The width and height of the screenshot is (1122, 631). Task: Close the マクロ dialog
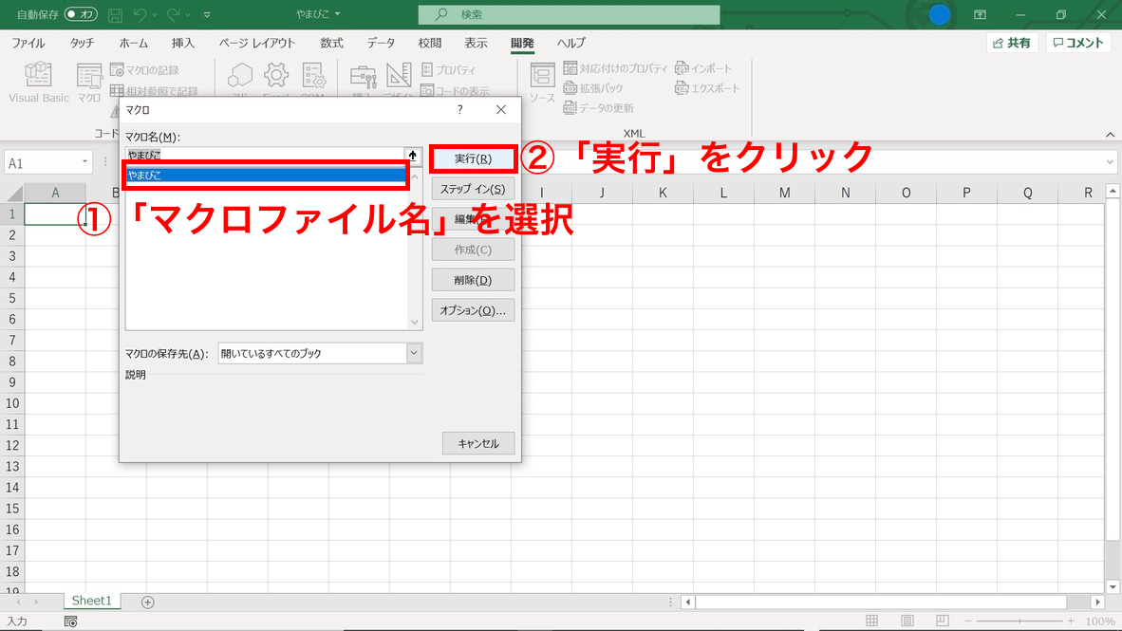coord(501,109)
